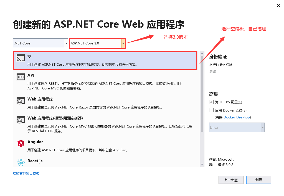Click the template list scrollbar thumb

(x=202, y=94)
